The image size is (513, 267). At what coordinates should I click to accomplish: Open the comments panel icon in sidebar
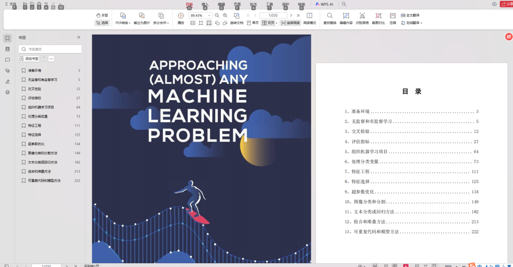point(8,60)
